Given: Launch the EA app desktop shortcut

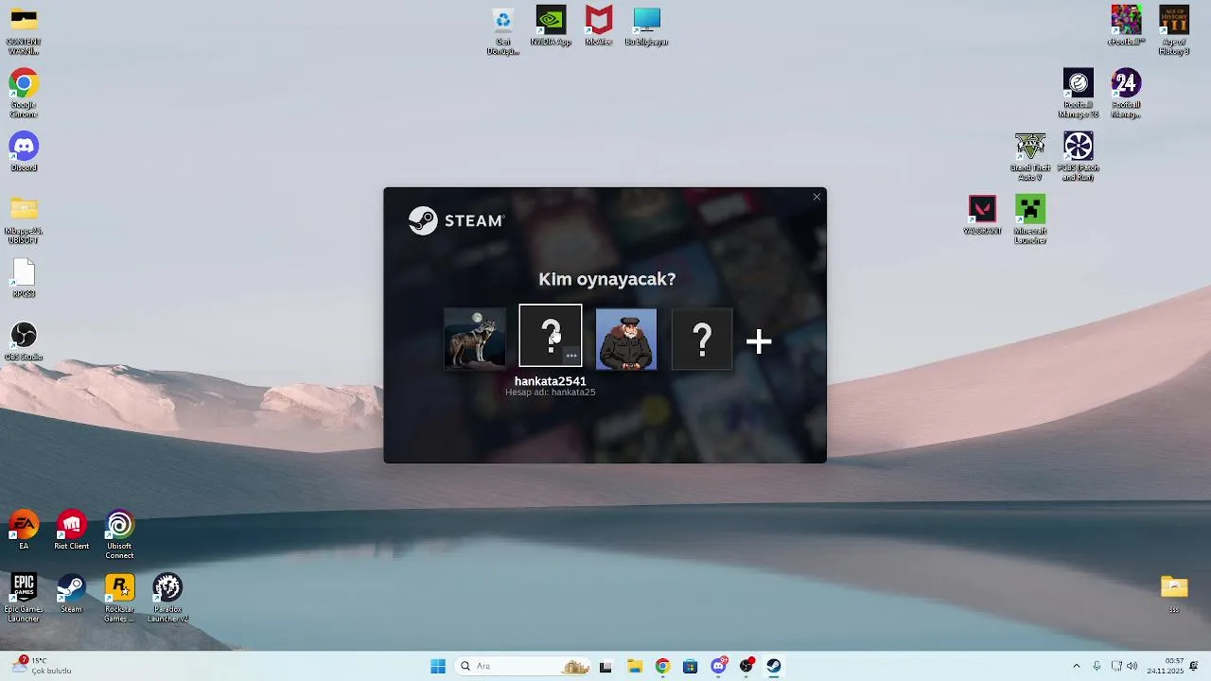Looking at the screenshot, I should tap(24, 531).
